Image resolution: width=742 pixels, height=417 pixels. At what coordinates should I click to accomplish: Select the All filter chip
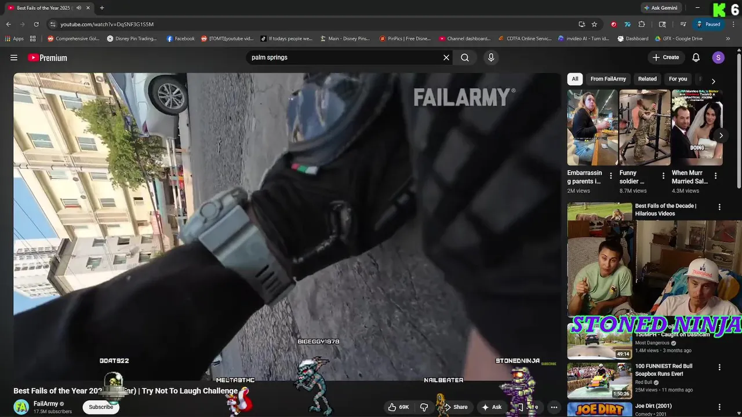pos(575,79)
